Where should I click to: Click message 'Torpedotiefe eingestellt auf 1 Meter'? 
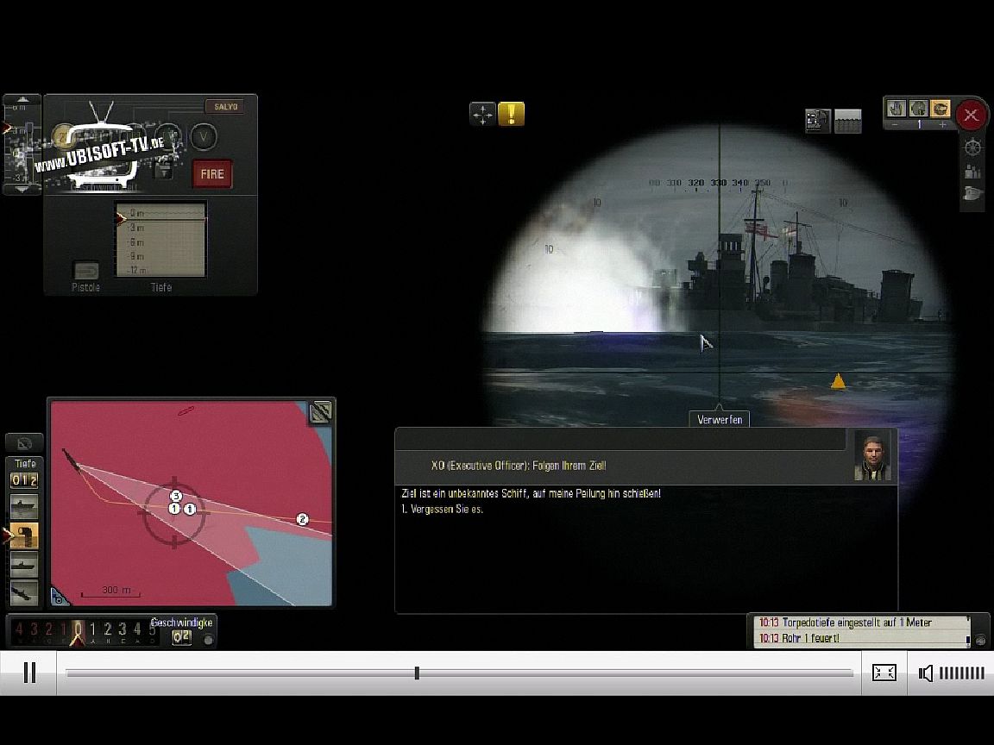coord(857,623)
